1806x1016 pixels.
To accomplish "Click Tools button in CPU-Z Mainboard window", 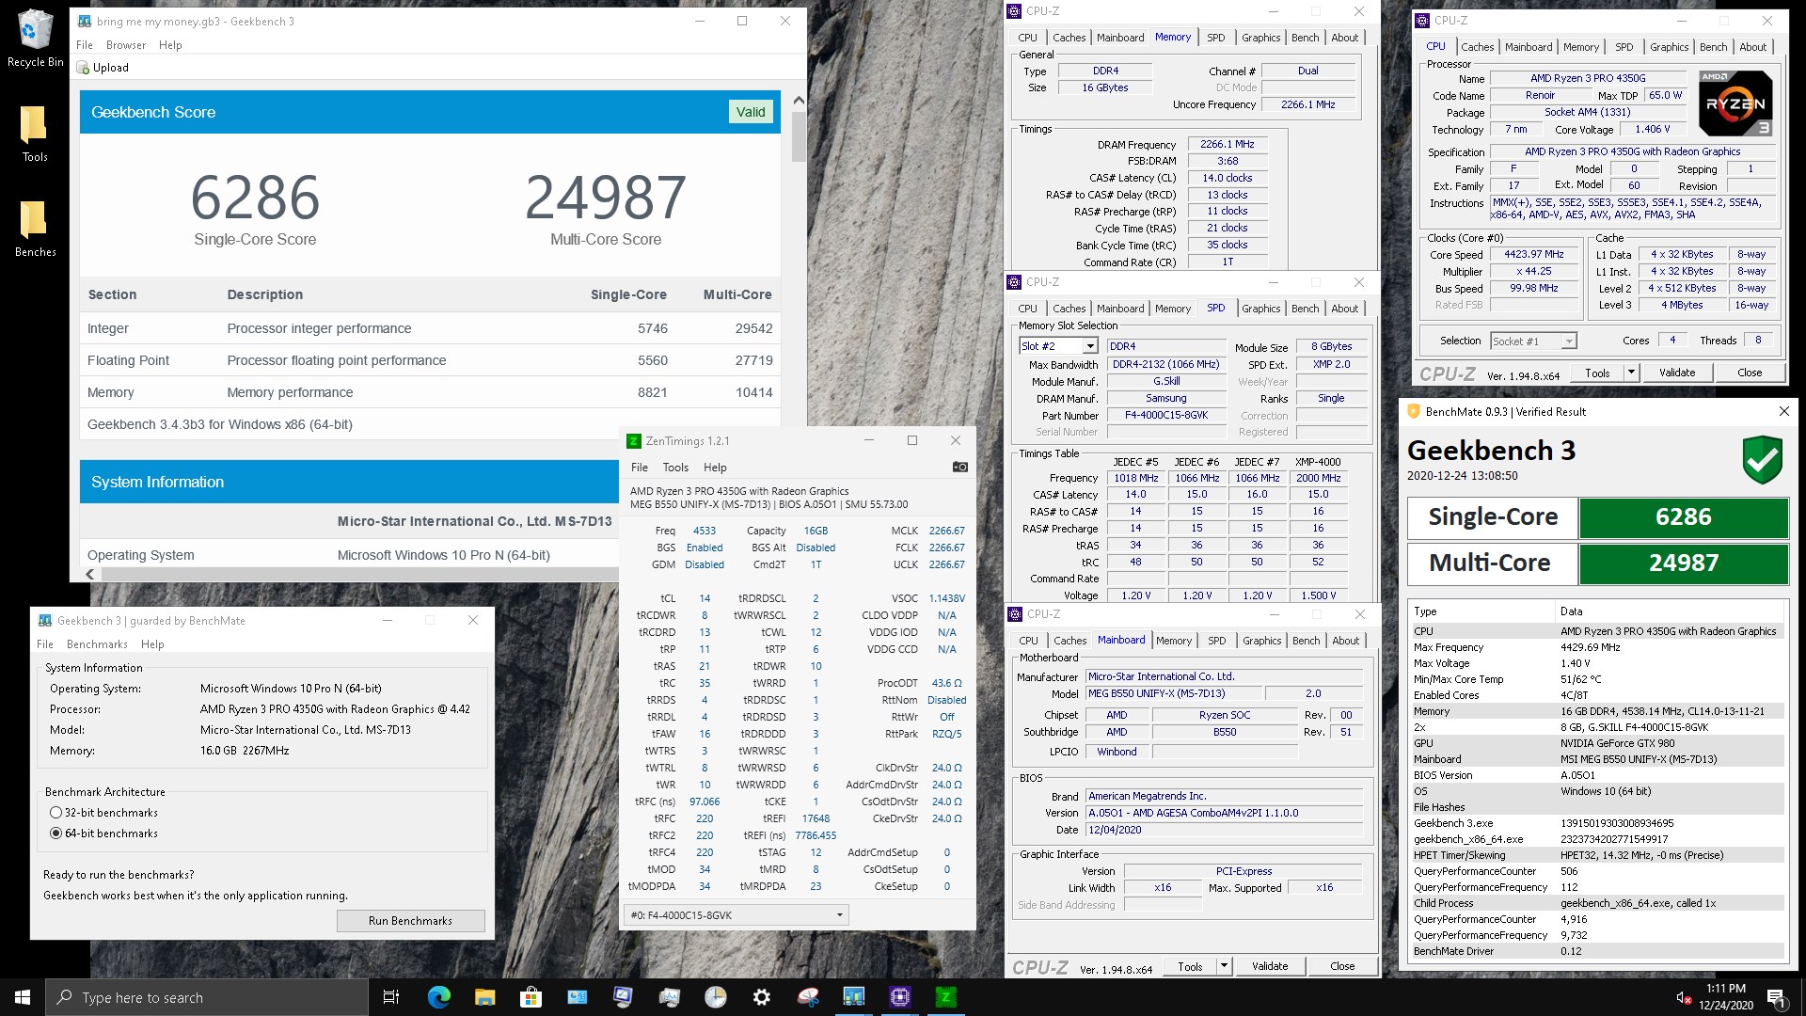I will tap(1190, 966).
